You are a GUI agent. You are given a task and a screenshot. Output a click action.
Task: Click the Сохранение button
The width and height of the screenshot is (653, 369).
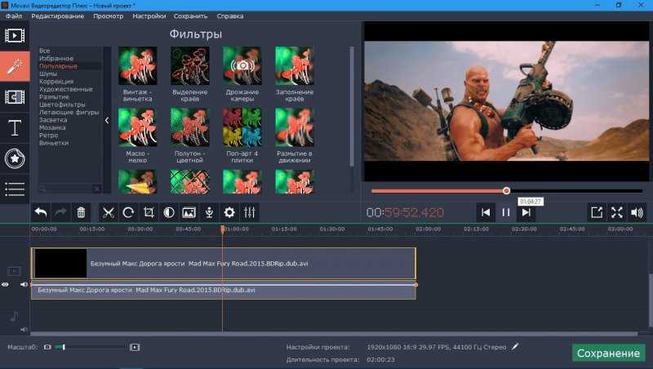click(x=608, y=353)
